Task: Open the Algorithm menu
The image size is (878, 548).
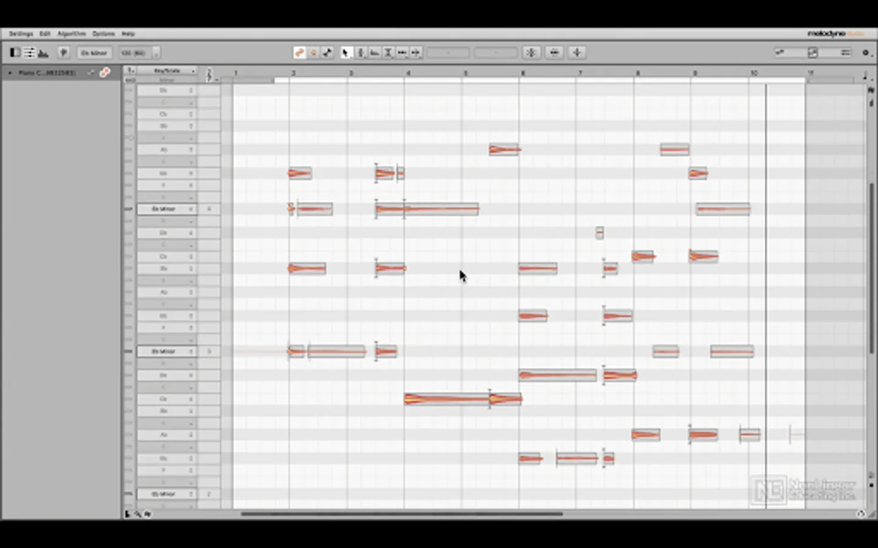Action: (71, 33)
